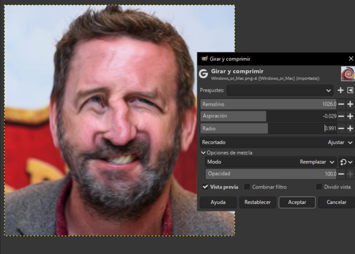The width and height of the screenshot is (355, 254).
Task: Open the presets management menu icon
Action: click(x=350, y=90)
